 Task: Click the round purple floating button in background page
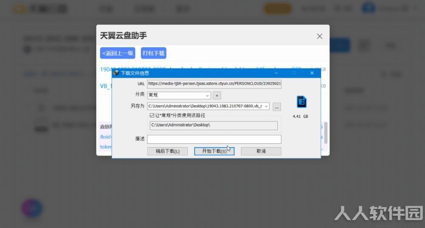32,208
